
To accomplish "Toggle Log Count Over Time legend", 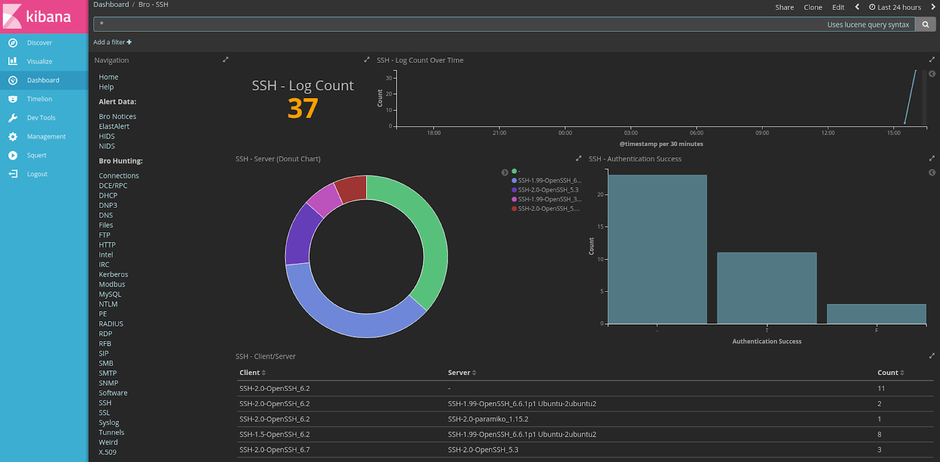I will [932, 74].
